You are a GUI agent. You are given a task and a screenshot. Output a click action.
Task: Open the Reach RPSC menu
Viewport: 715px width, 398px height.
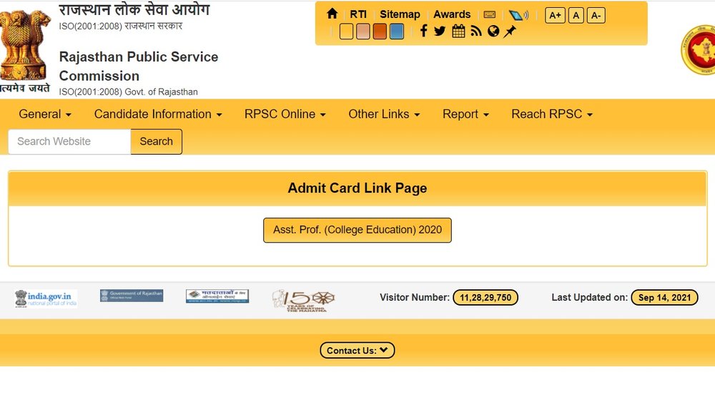tap(552, 114)
